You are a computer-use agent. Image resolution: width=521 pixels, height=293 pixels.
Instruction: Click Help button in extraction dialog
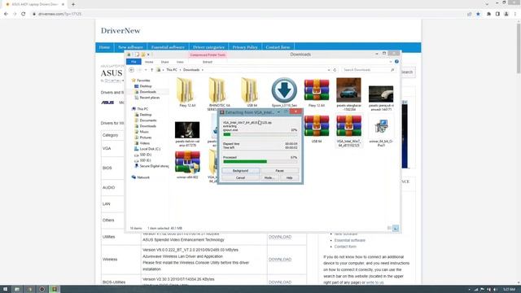[x=289, y=177]
